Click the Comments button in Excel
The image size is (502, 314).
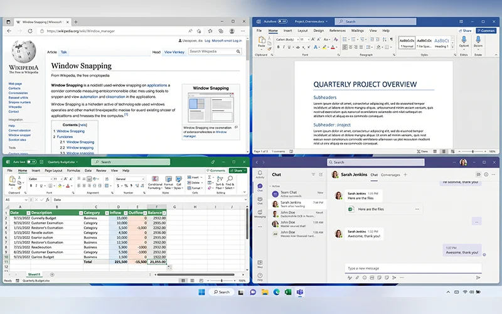click(x=216, y=170)
